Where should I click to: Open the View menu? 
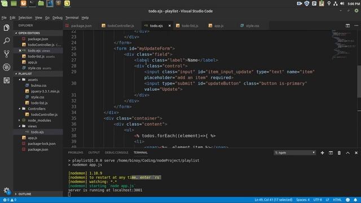[38, 17]
